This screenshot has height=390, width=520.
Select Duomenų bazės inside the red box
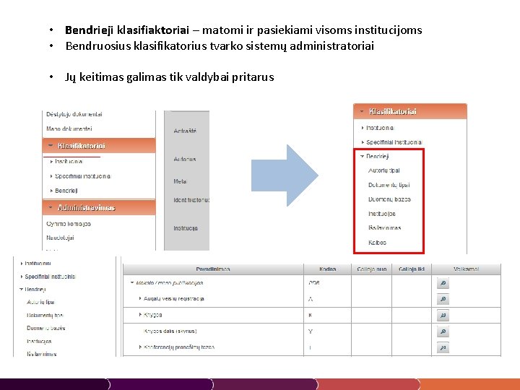pos(389,199)
